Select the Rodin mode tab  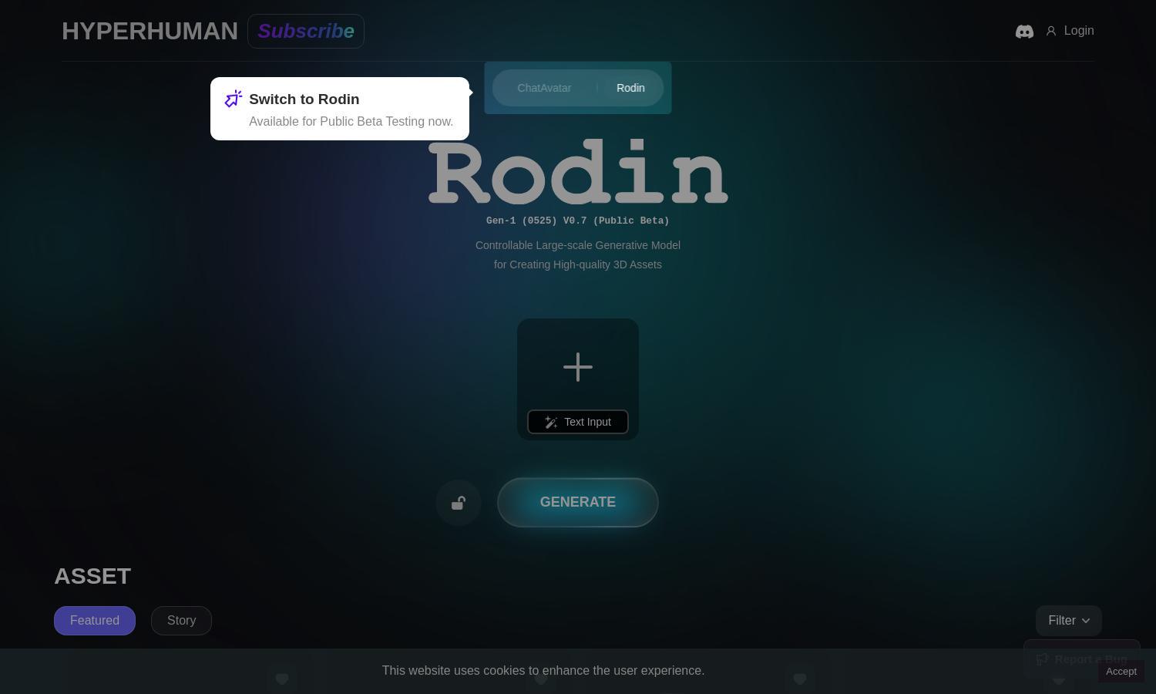point(630,88)
